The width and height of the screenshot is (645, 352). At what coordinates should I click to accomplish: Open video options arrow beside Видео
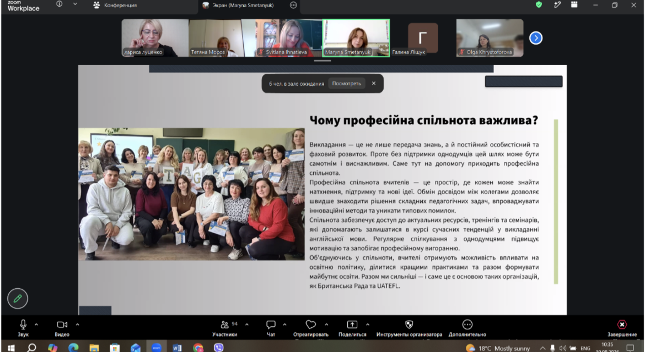pos(77,324)
